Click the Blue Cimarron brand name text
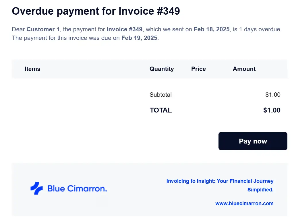Image resolution: width=294 pixels, height=223 pixels. [x=77, y=189]
